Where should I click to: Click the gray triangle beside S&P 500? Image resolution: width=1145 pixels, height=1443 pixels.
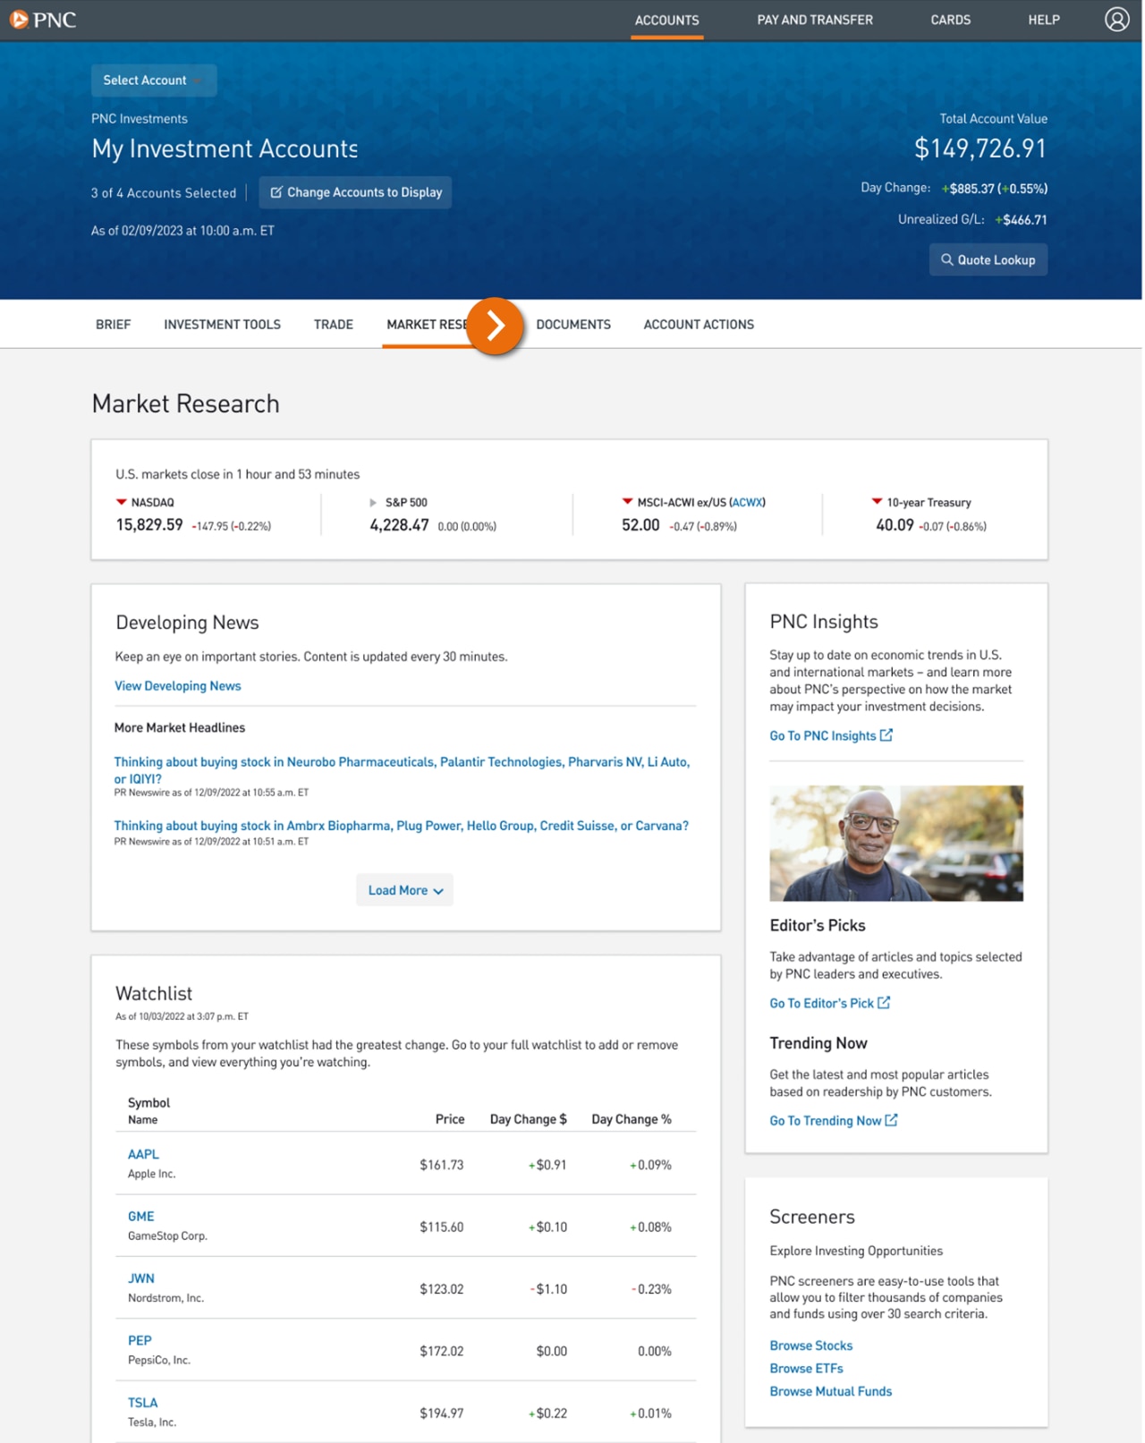[373, 503]
